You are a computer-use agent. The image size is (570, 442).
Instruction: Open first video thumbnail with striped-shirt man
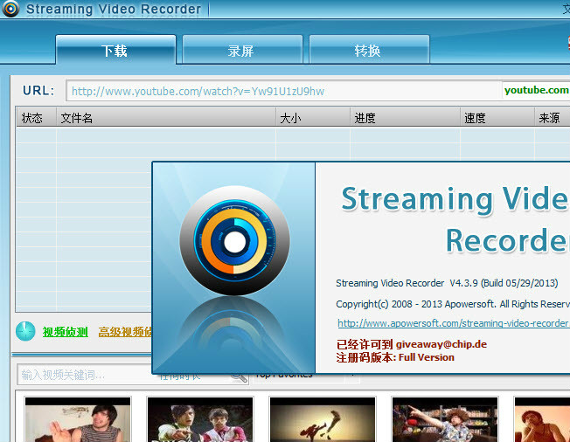78,419
